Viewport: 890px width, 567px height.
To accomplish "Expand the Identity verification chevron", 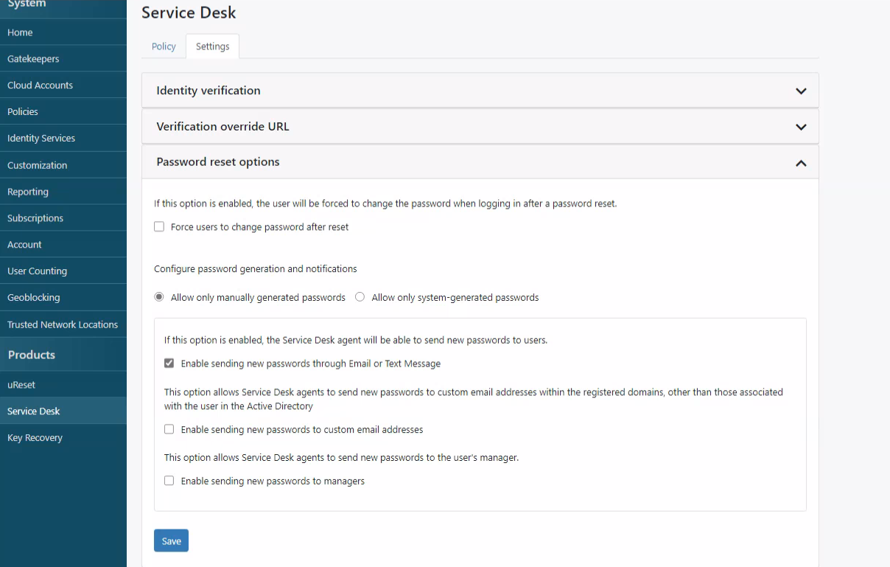I will (801, 91).
